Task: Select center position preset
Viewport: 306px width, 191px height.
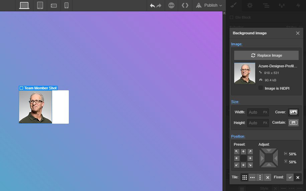Action: pyautogui.click(x=243, y=158)
